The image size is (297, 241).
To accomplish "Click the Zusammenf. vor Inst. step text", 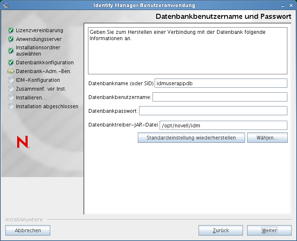I will pos(41,89).
